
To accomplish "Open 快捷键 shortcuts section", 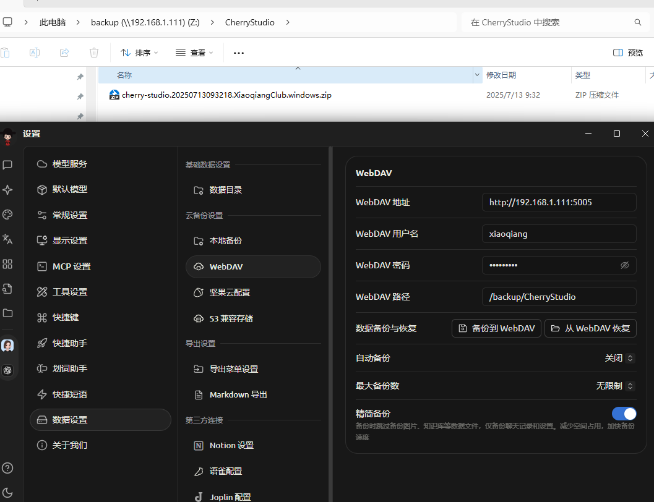I will 100,317.
